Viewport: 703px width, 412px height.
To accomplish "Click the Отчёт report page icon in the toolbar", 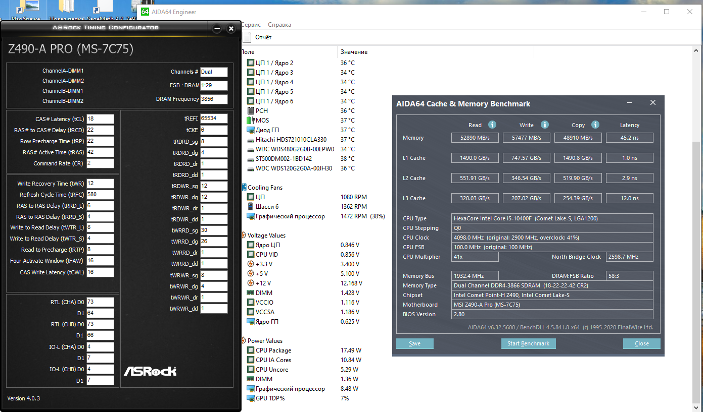I will point(247,37).
